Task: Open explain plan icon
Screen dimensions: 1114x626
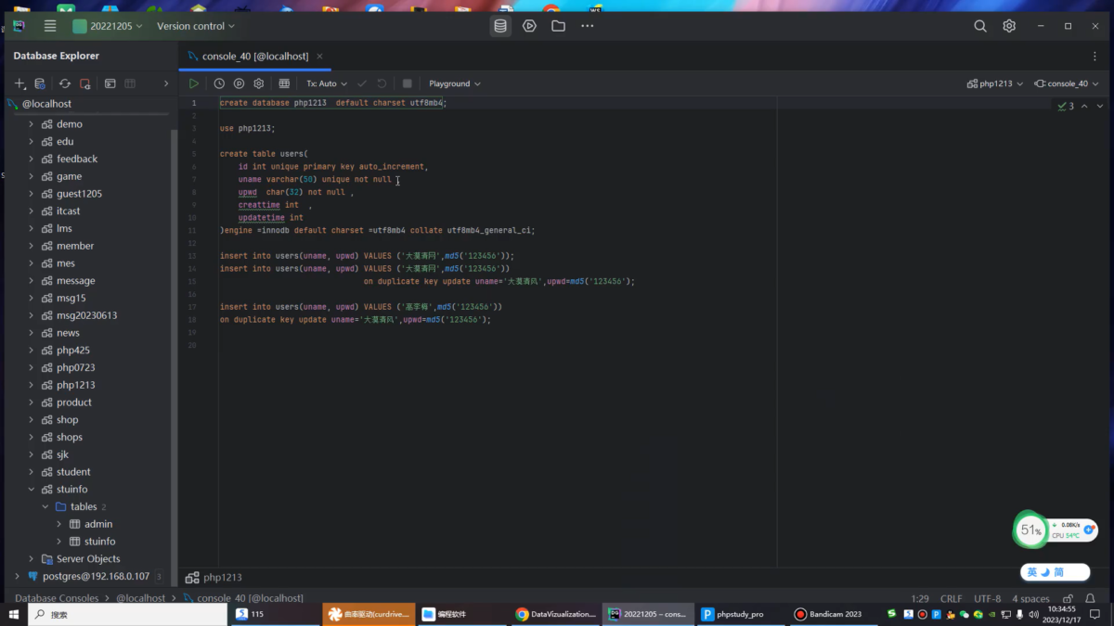Action: coord(239,83)
